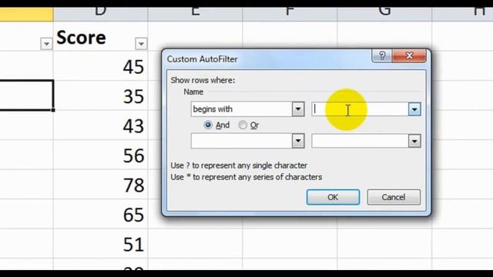Click the Cancel button
The width and height of the screenshot is (493, 277).
(x=394, y=197)
